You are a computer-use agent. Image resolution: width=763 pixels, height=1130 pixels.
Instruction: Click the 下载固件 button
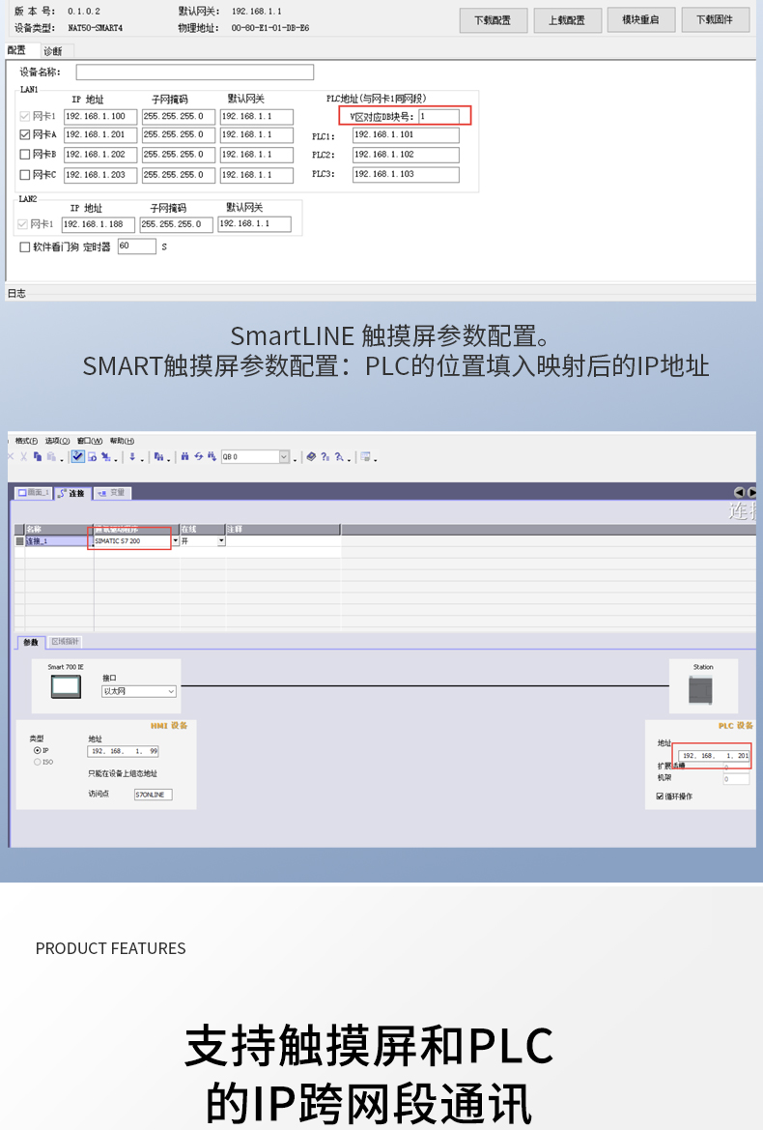tap(715, 19)
